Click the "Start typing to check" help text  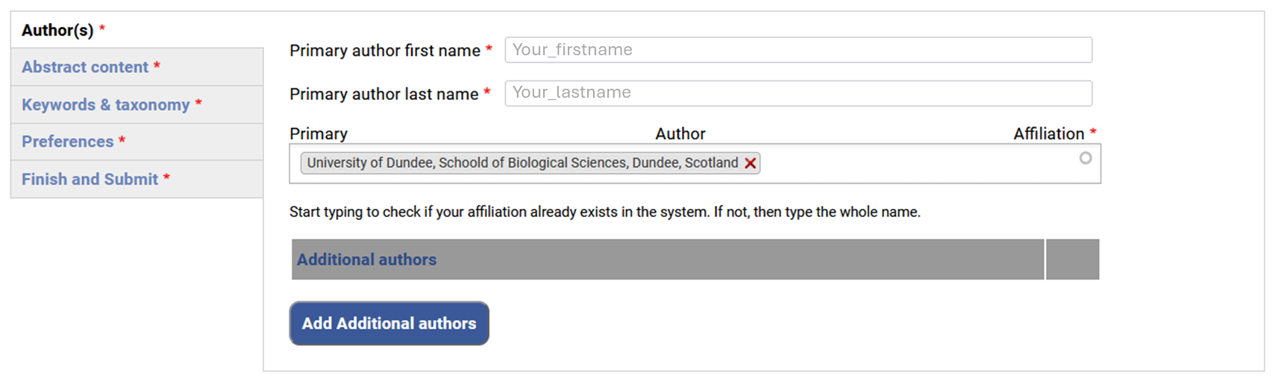coord(604,213)
